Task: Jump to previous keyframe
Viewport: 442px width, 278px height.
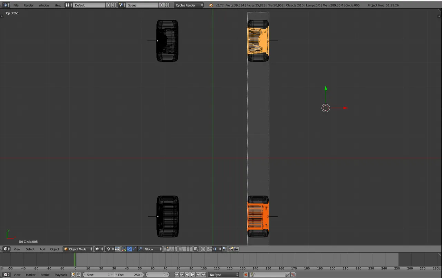Action: coord(182,275)
